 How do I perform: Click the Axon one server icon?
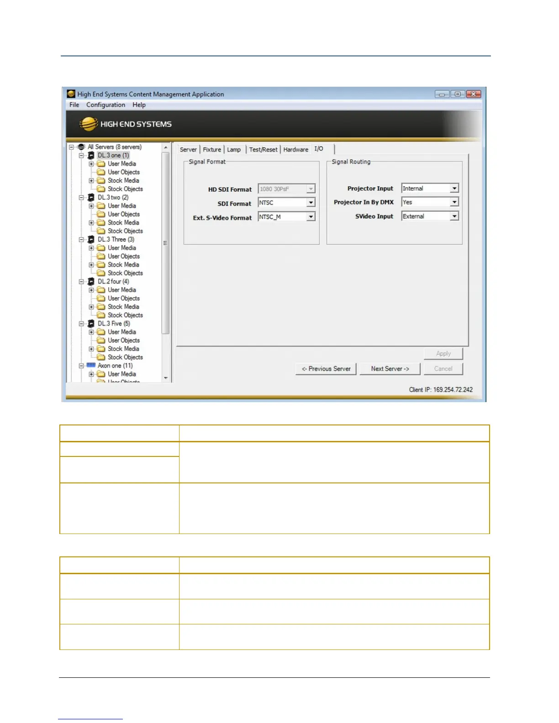pos(91,365)
